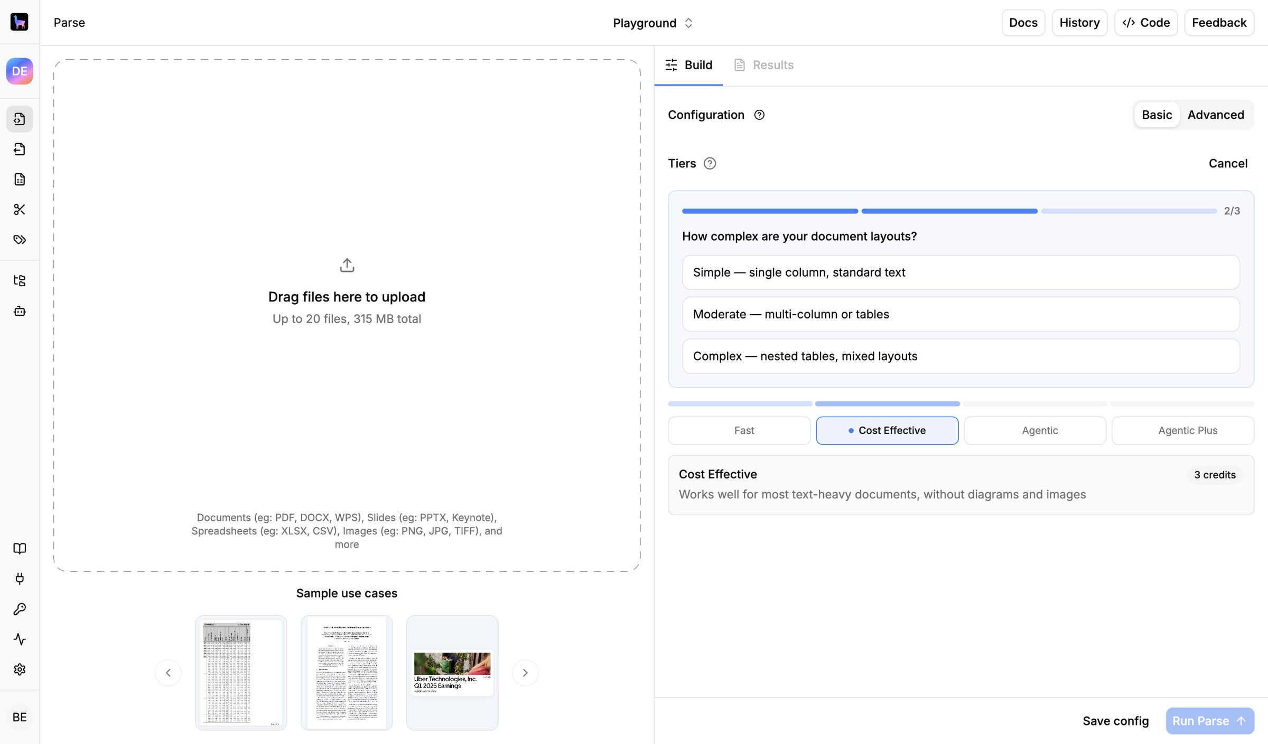Click the Configuration help question icon
Viewport: 1268px width, 744px height.
point(759,115)
